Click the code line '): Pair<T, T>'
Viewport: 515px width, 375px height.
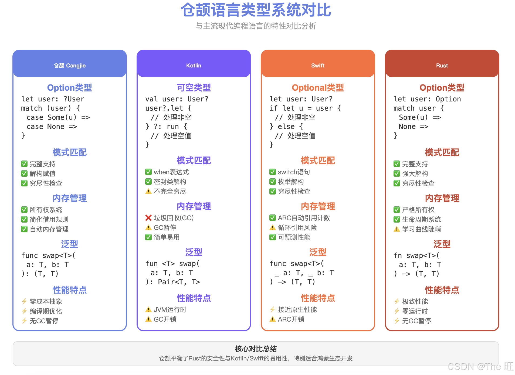pyautogui.click(x=173, y=282)
